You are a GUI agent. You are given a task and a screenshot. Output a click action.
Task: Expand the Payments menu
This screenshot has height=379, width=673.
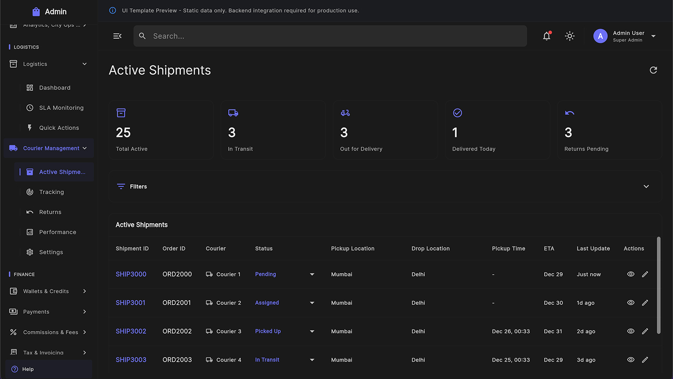[48, 312]
